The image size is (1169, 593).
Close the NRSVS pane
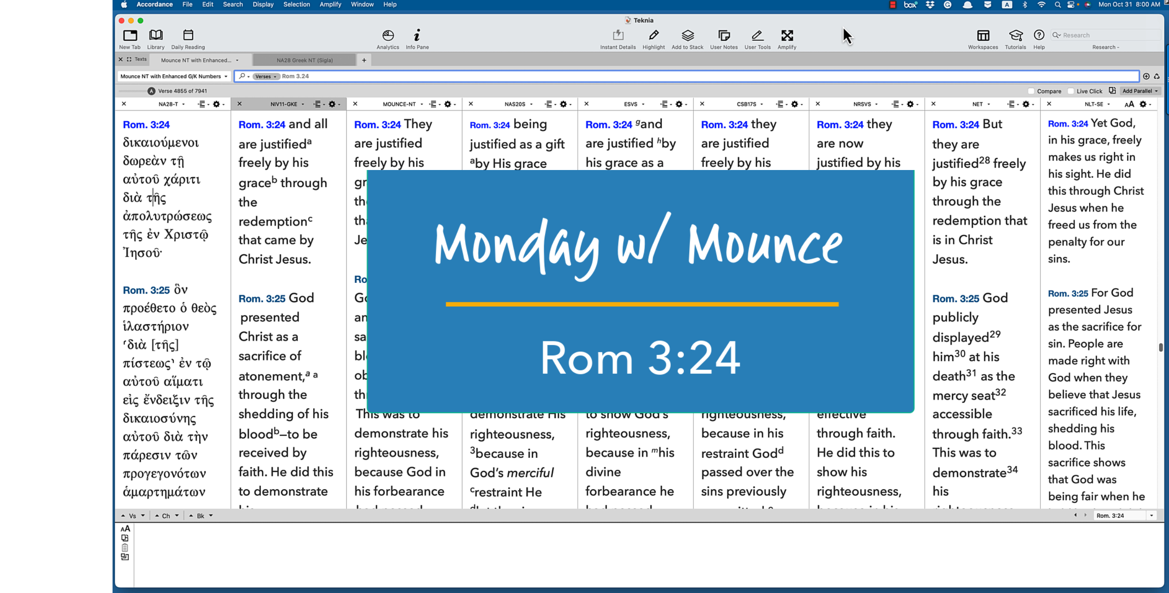818,104
